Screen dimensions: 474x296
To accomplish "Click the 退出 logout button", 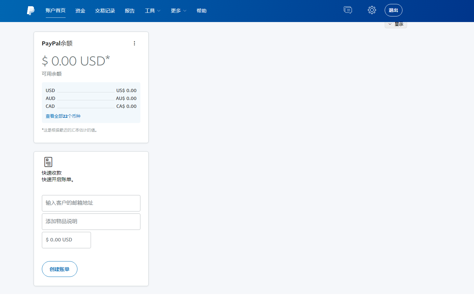I will [394, 10].
